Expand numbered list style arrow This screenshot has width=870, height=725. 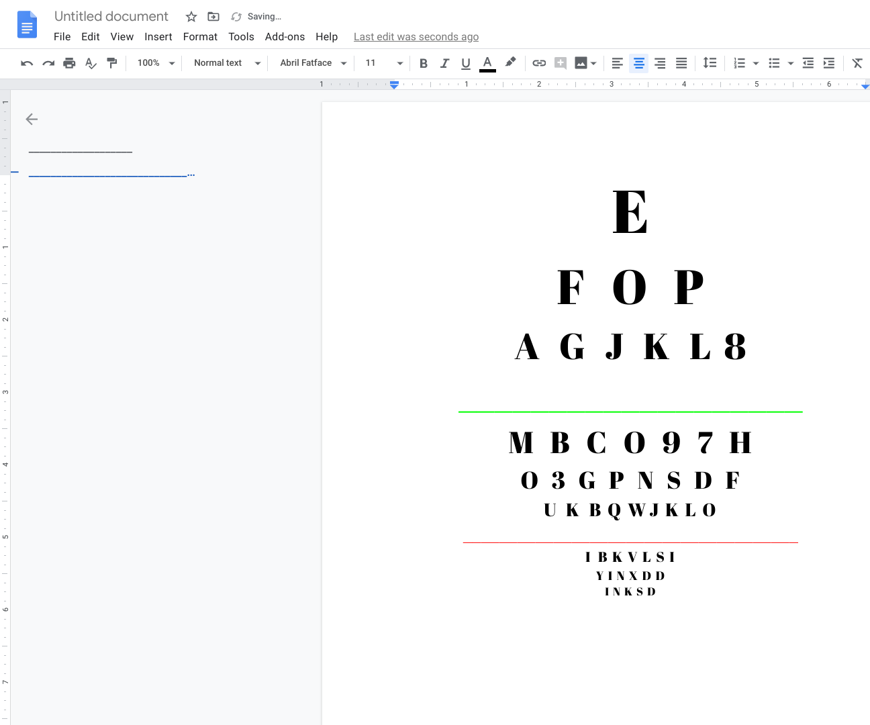(756, 64)
